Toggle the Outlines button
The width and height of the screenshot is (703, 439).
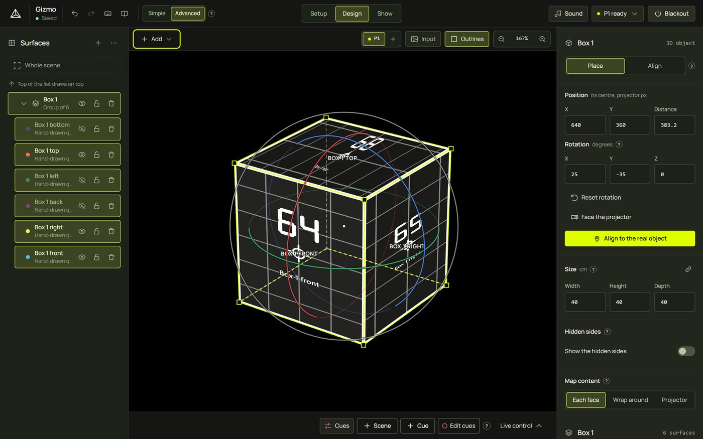pos(467,39)
